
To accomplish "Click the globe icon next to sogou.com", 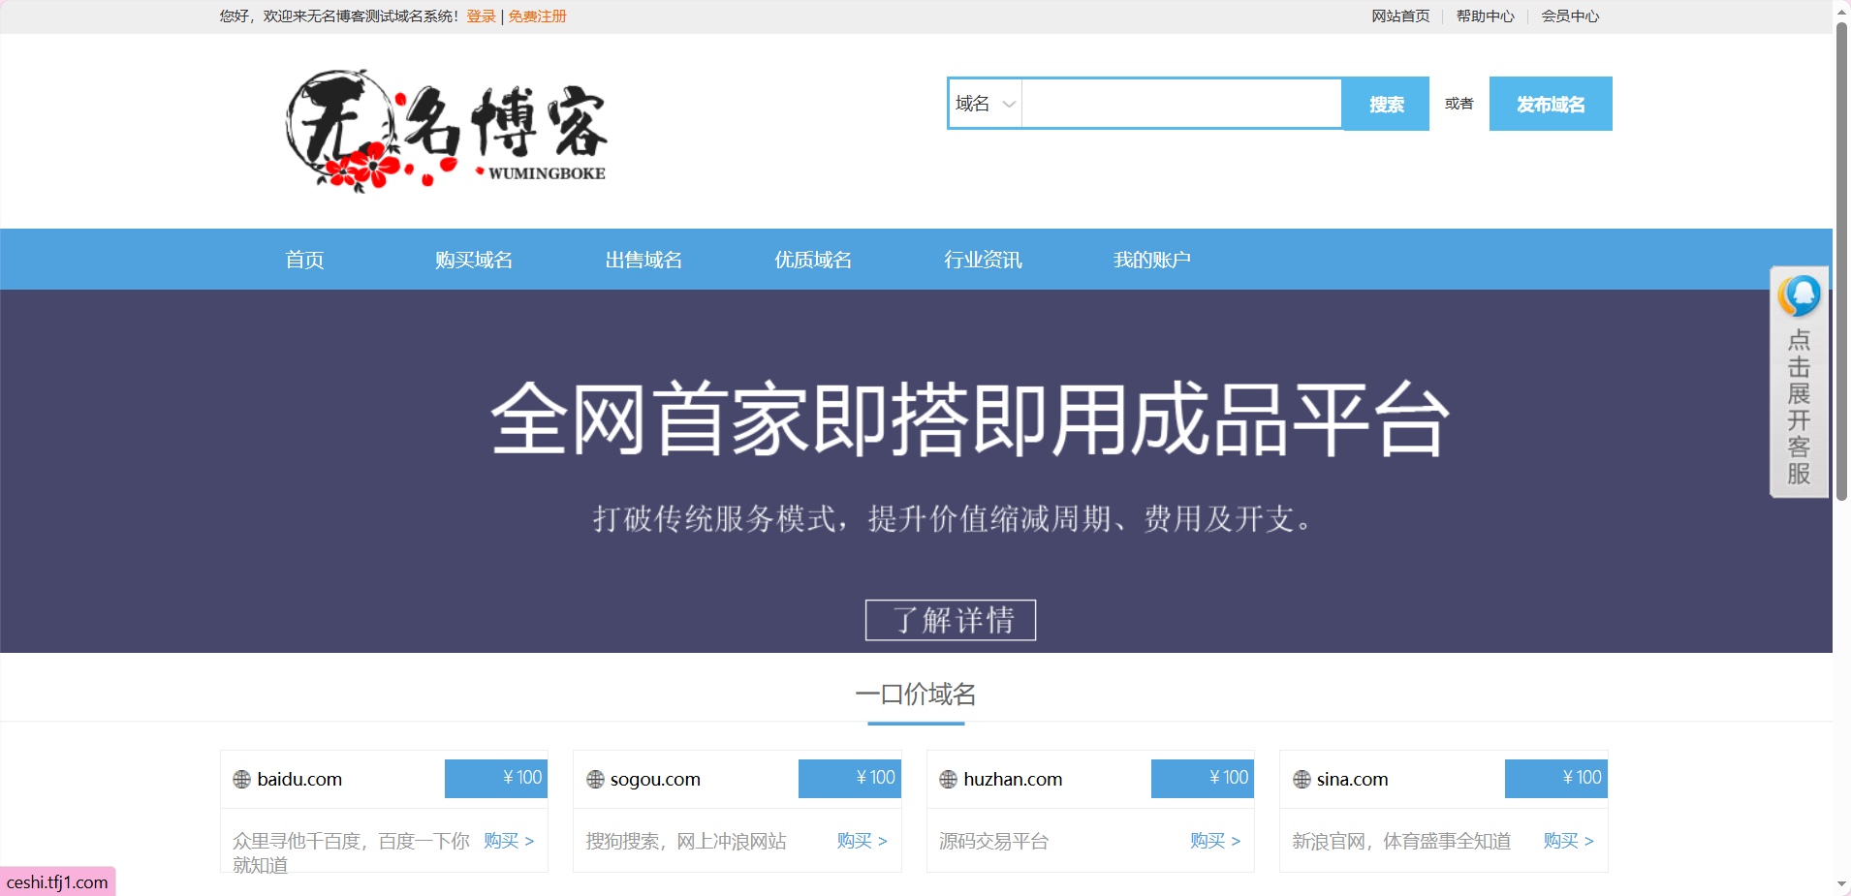I will pyautogui.click(x=593, y=779).
